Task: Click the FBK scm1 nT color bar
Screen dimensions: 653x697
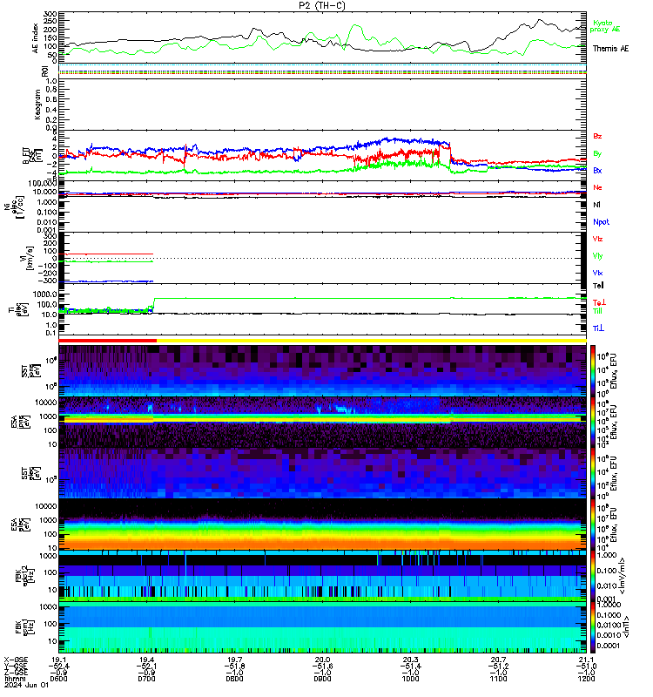Action: coord(593,627)
